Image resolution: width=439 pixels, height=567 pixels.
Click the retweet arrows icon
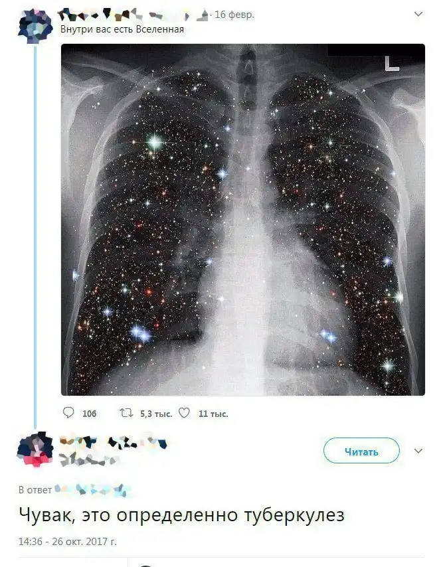(x=125, y=413)
